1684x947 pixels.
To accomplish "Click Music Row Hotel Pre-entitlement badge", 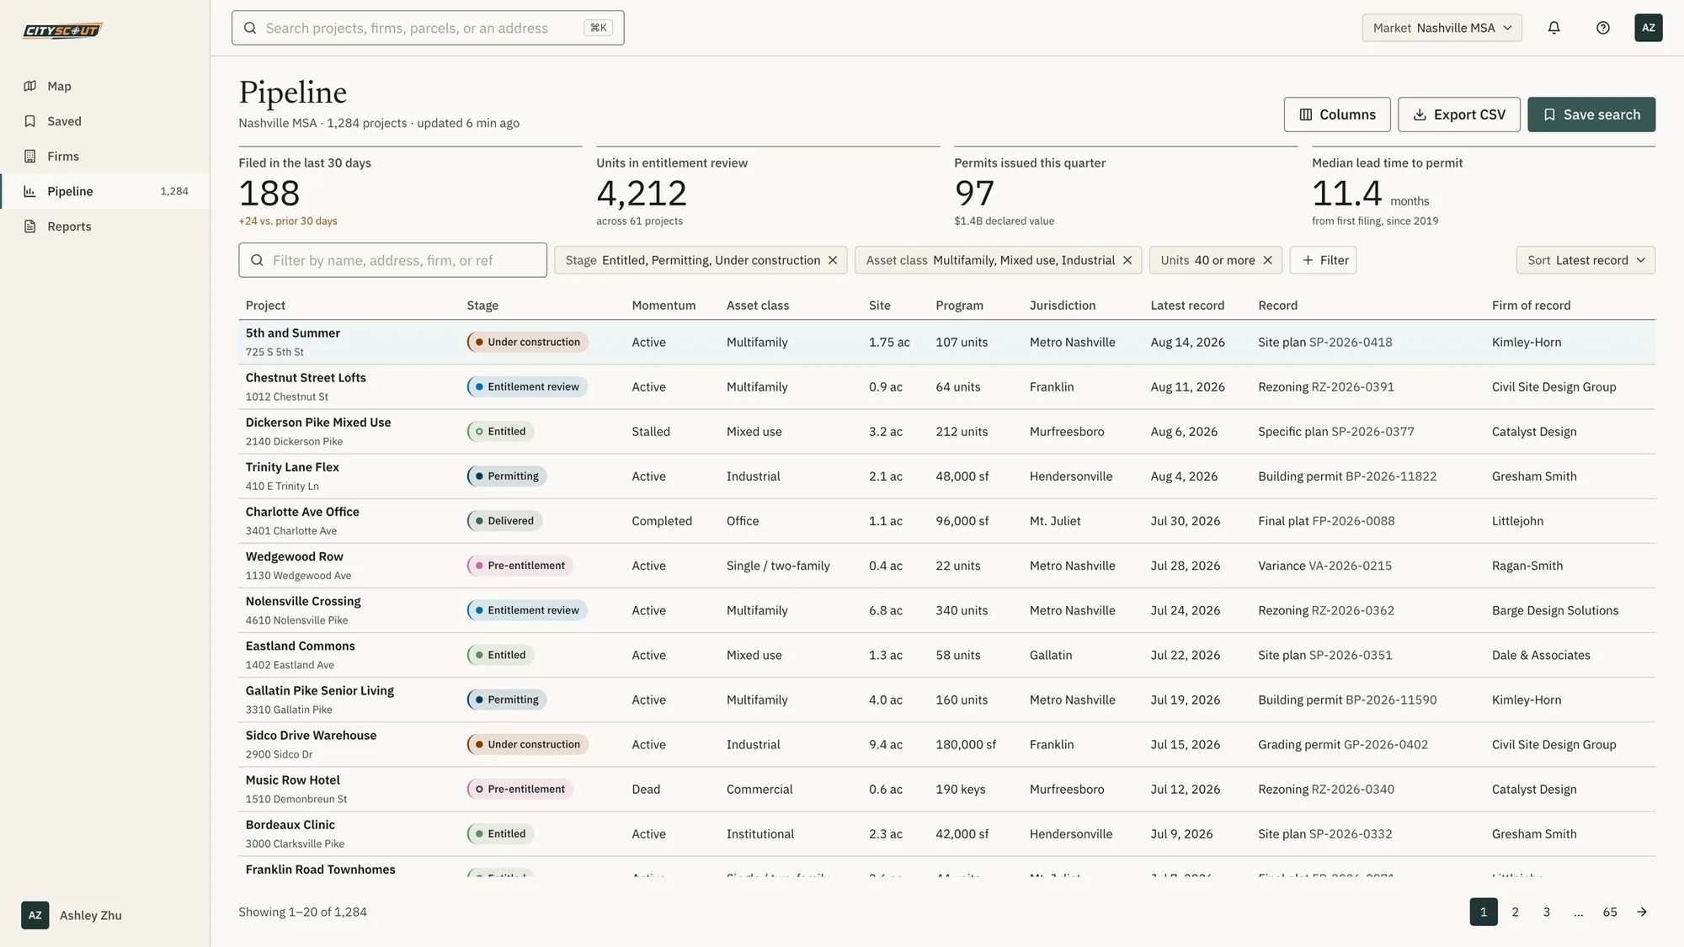I will point(520,790).
